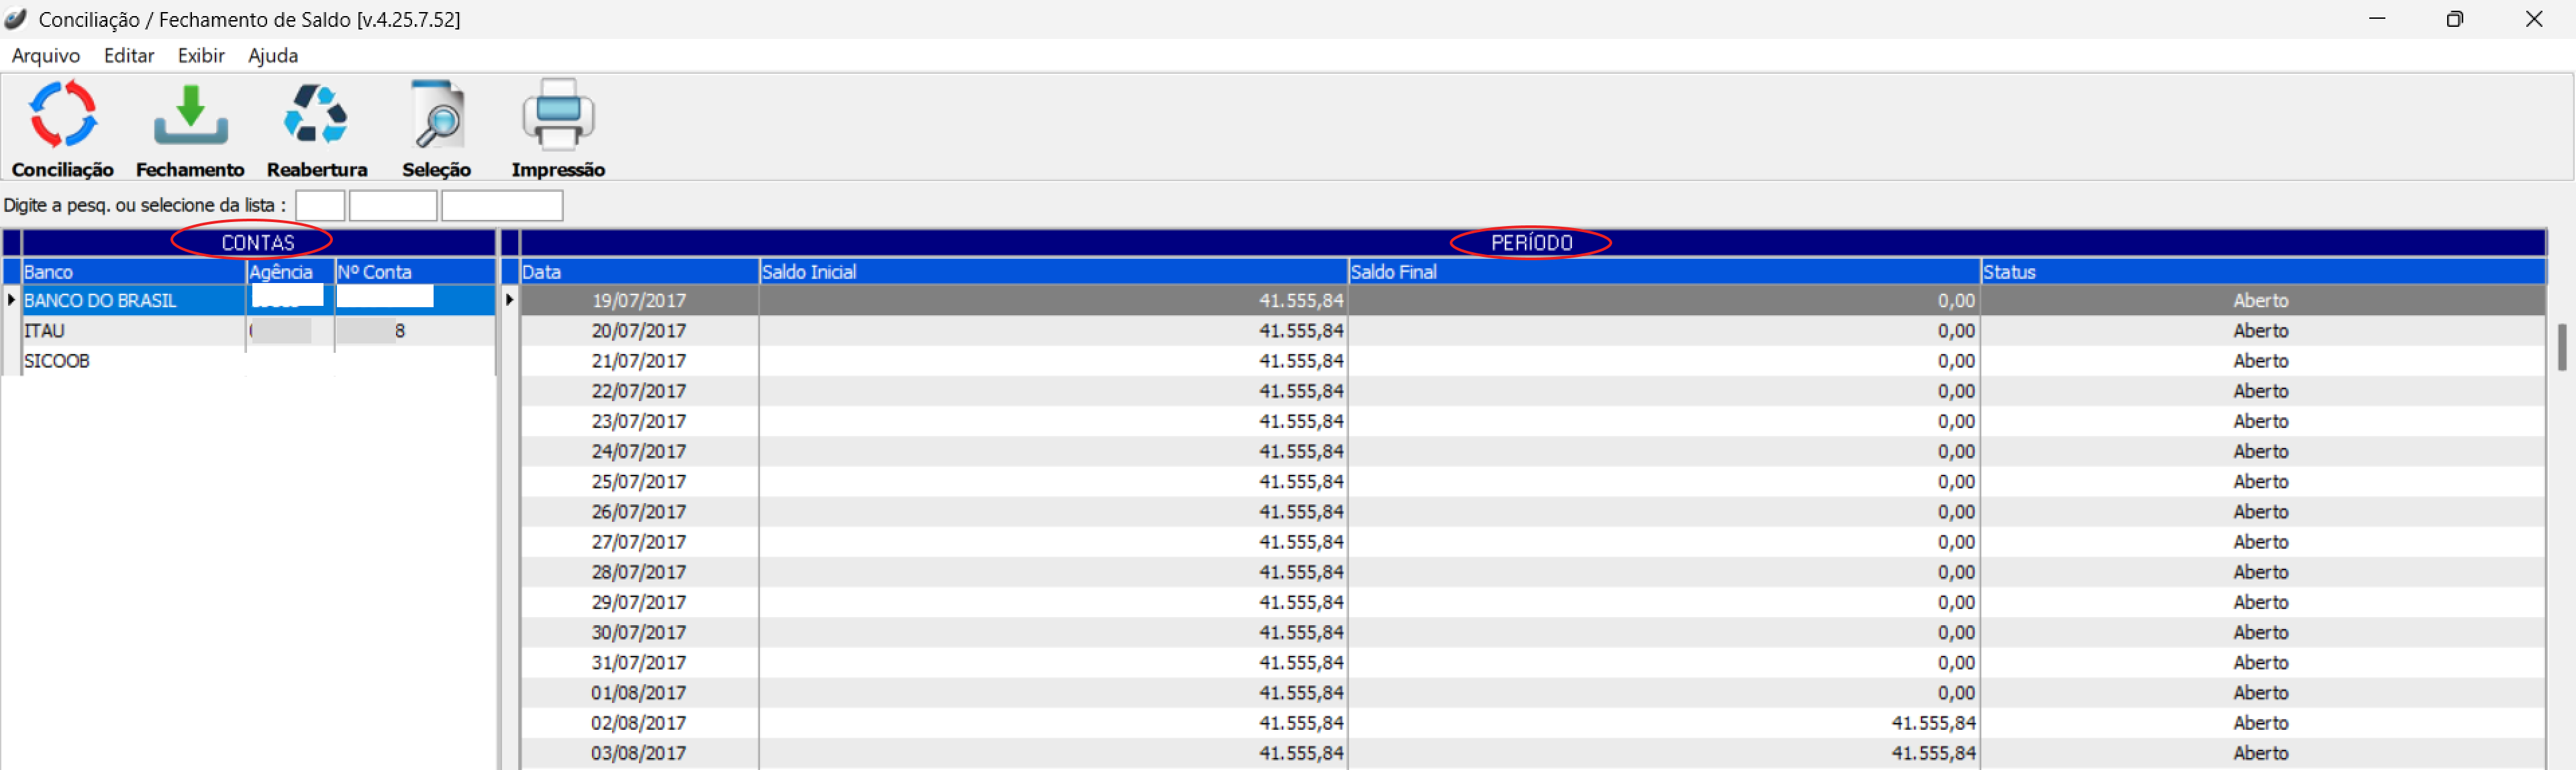Image resolution: width=2576 pixels, height=770 pixels.
Task: Click the app icon in title bar
Action: [x=16, y=19]
